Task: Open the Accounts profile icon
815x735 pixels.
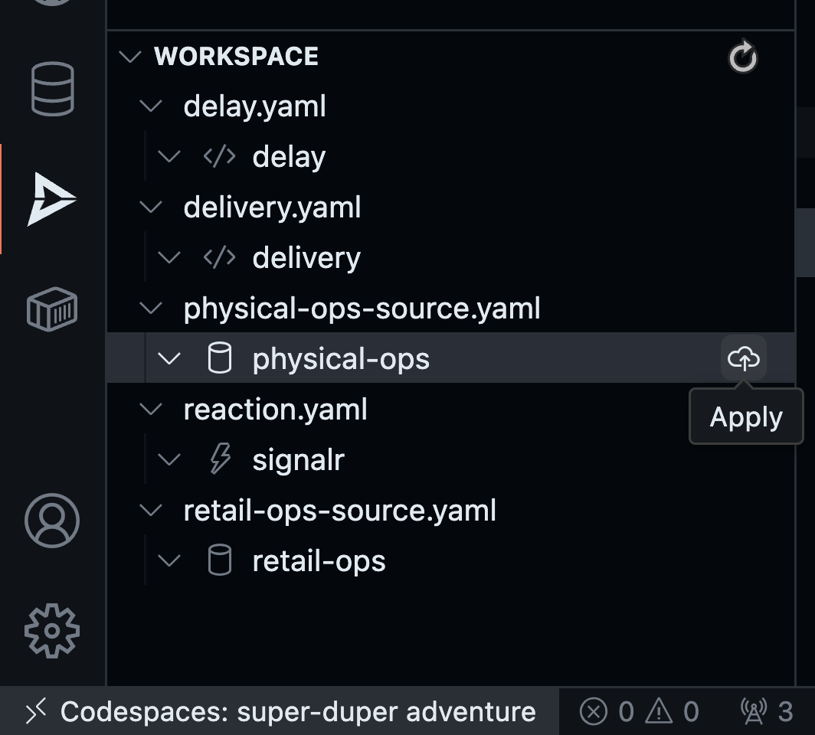Action: [52, 521]
